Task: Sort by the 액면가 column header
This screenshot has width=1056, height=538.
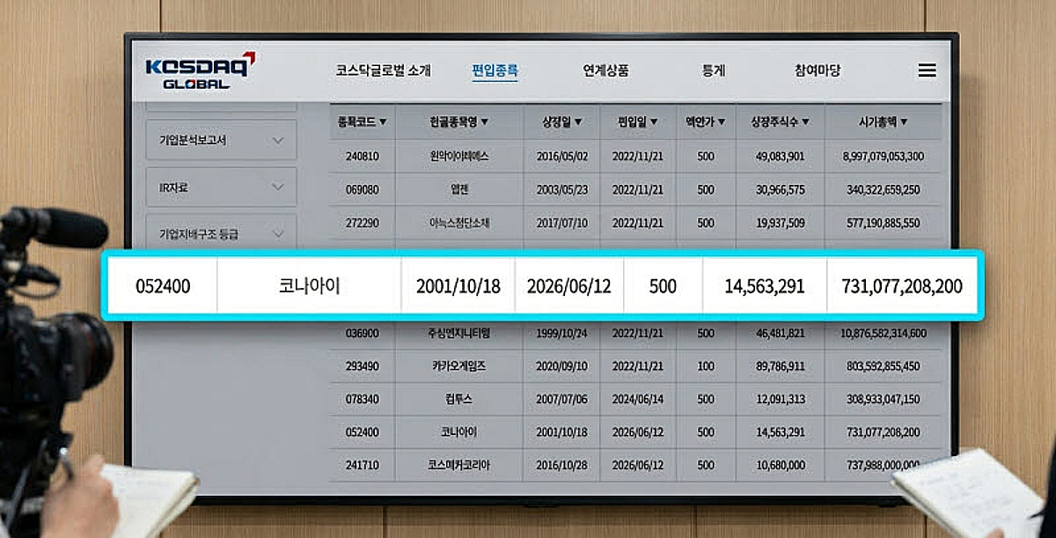Action: 706,122
